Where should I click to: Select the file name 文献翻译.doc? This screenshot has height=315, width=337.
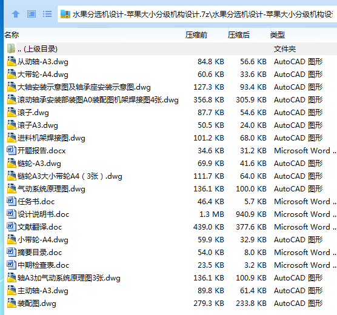[40, 227]
